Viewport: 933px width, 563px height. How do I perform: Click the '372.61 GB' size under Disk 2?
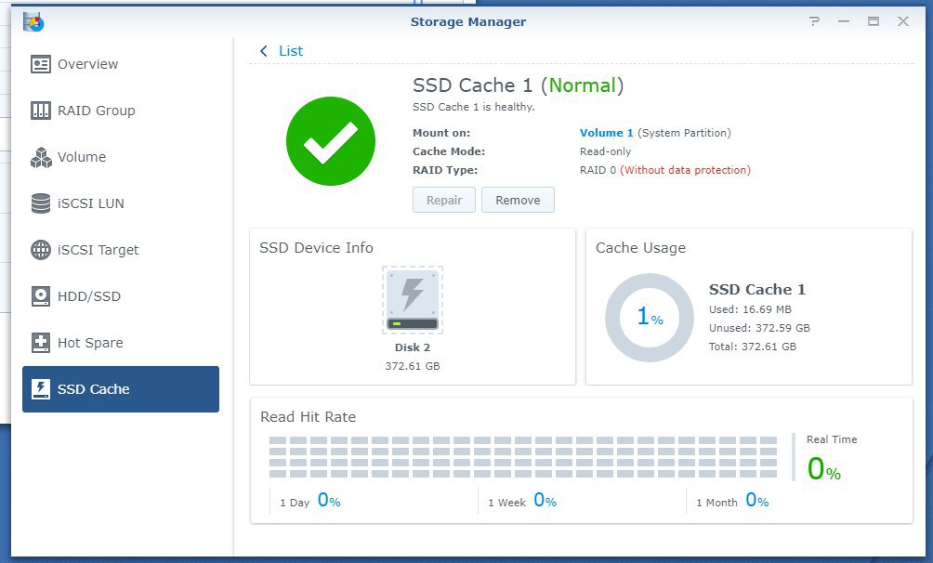point(413,366)
